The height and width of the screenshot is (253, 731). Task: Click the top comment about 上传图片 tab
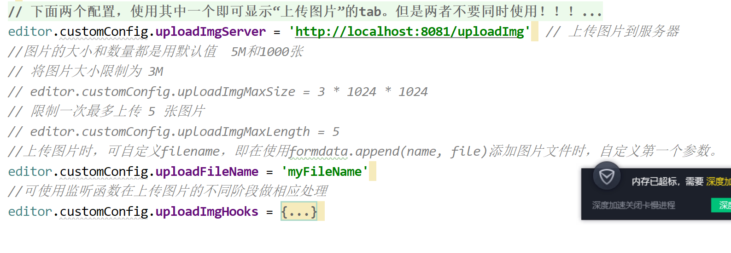305,11
